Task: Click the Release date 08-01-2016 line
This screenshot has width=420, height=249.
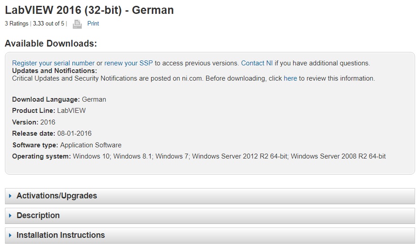Action: click(x=52, y=133)
